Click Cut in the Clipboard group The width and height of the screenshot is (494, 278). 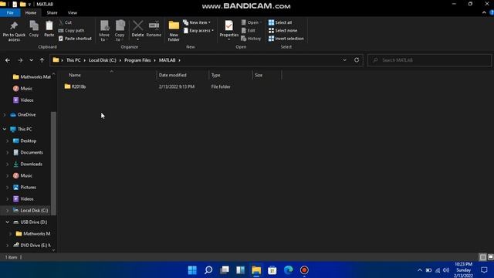(66, 22)
